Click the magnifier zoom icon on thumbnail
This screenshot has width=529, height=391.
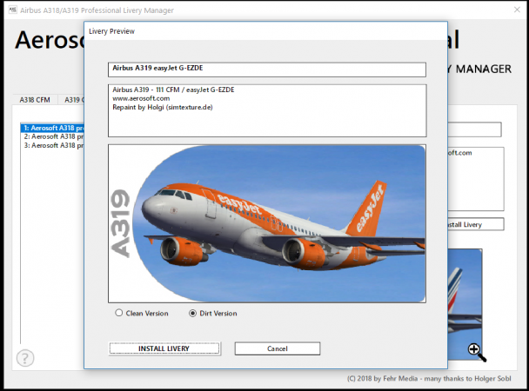(477, 352)
